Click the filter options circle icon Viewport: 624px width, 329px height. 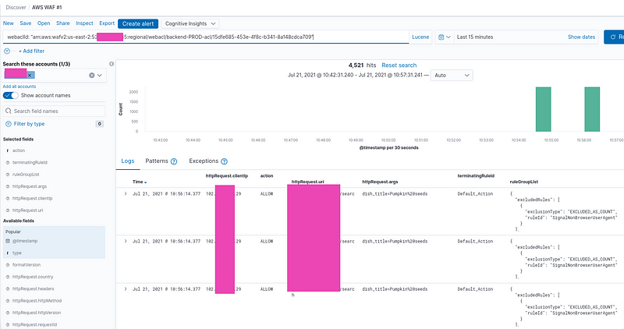pos(7,51)
